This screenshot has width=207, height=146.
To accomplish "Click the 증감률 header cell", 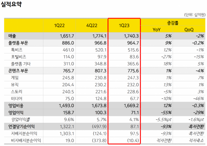I will tap(173, 23).
